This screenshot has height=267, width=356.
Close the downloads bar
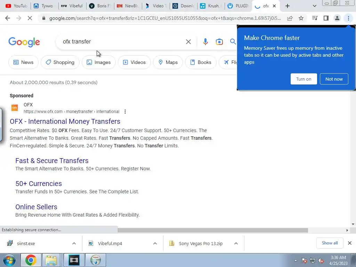pyautogui.click(x=350, y=243)
